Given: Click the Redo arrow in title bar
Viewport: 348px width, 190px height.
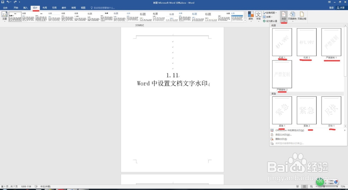Looking at the screenshot, I should point(15,2).
